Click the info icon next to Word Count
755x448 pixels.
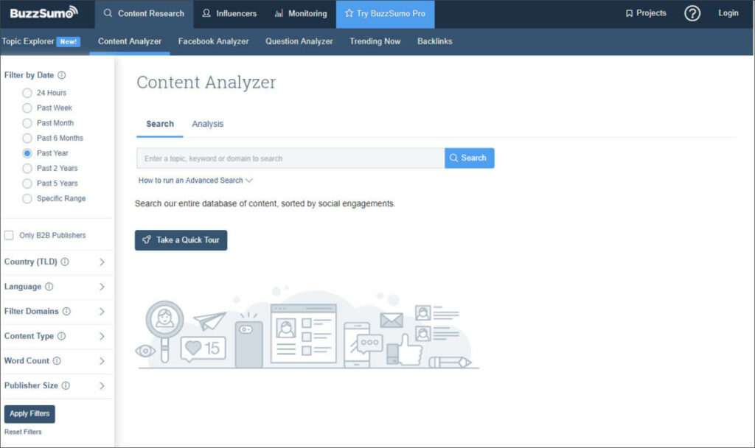point(57,360)
